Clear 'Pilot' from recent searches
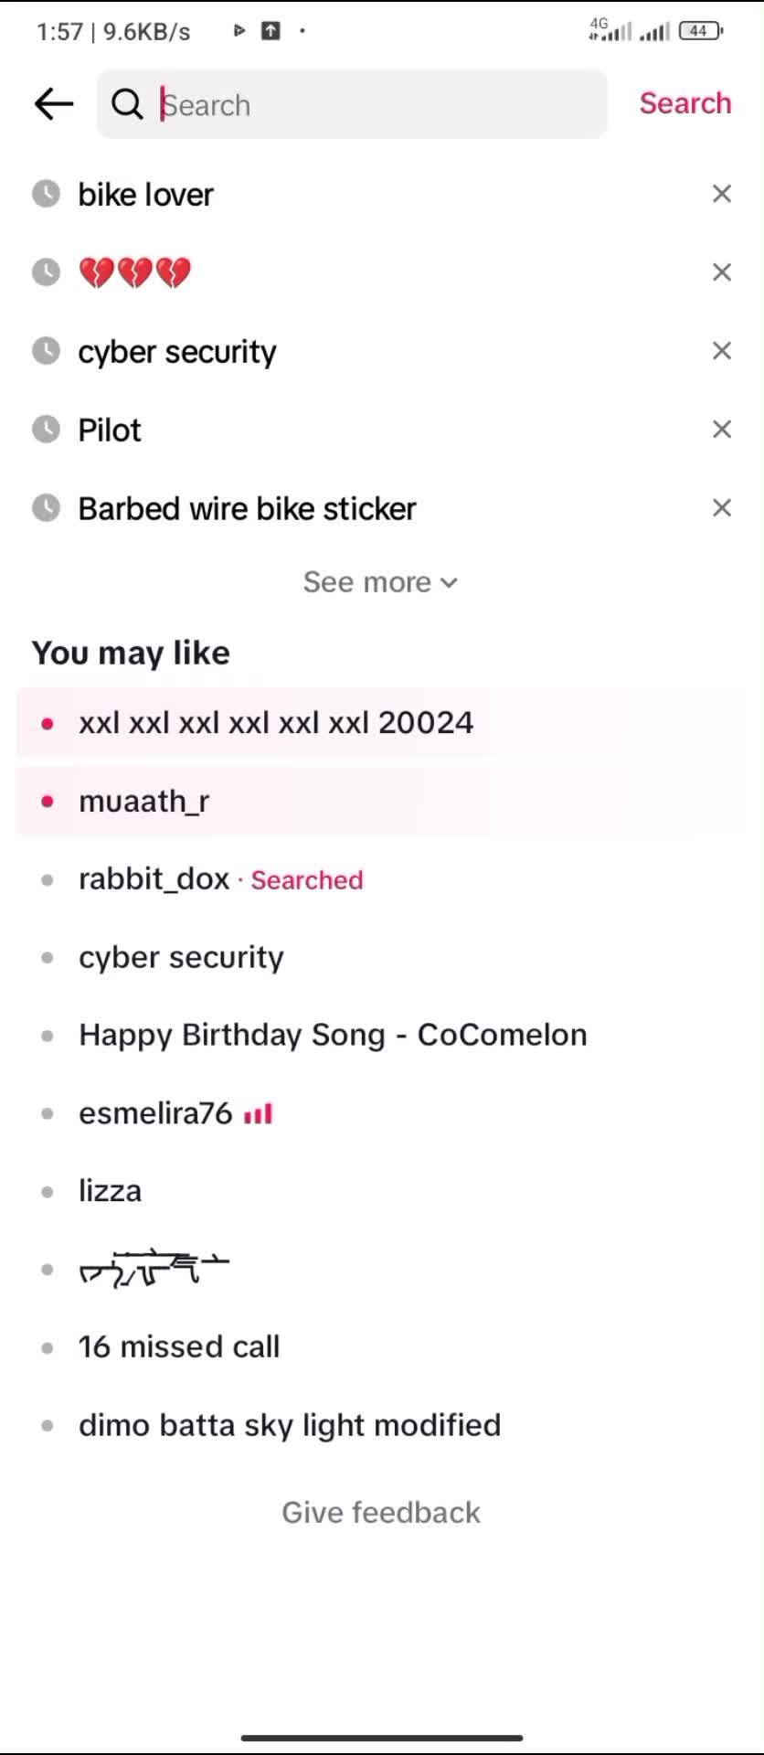Image resolution: width=764 pixels, height=1755 pixels. pos(721,430)
